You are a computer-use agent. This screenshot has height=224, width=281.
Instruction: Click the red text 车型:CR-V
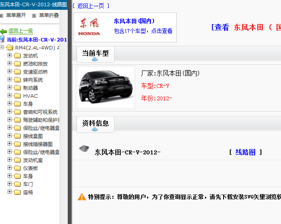155,86
